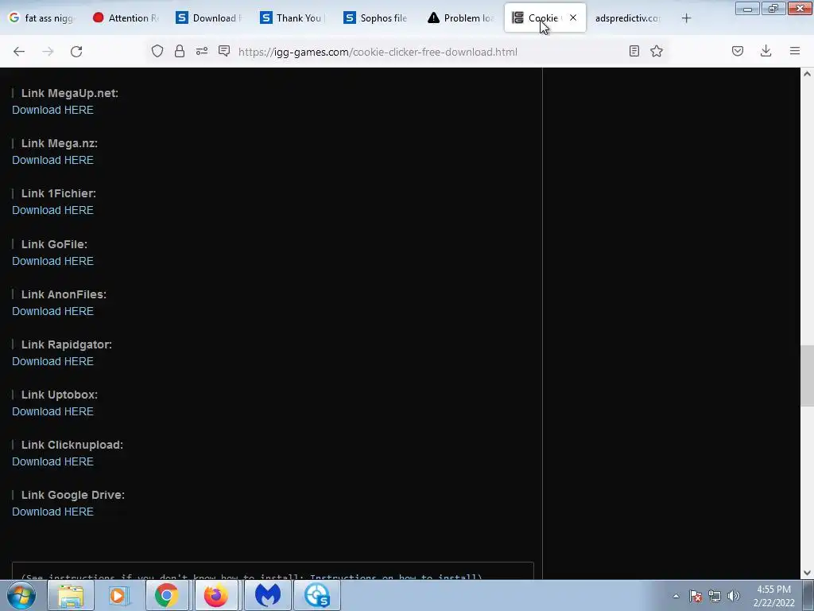Switch to the Sophos Download tab

pos(210,18)
